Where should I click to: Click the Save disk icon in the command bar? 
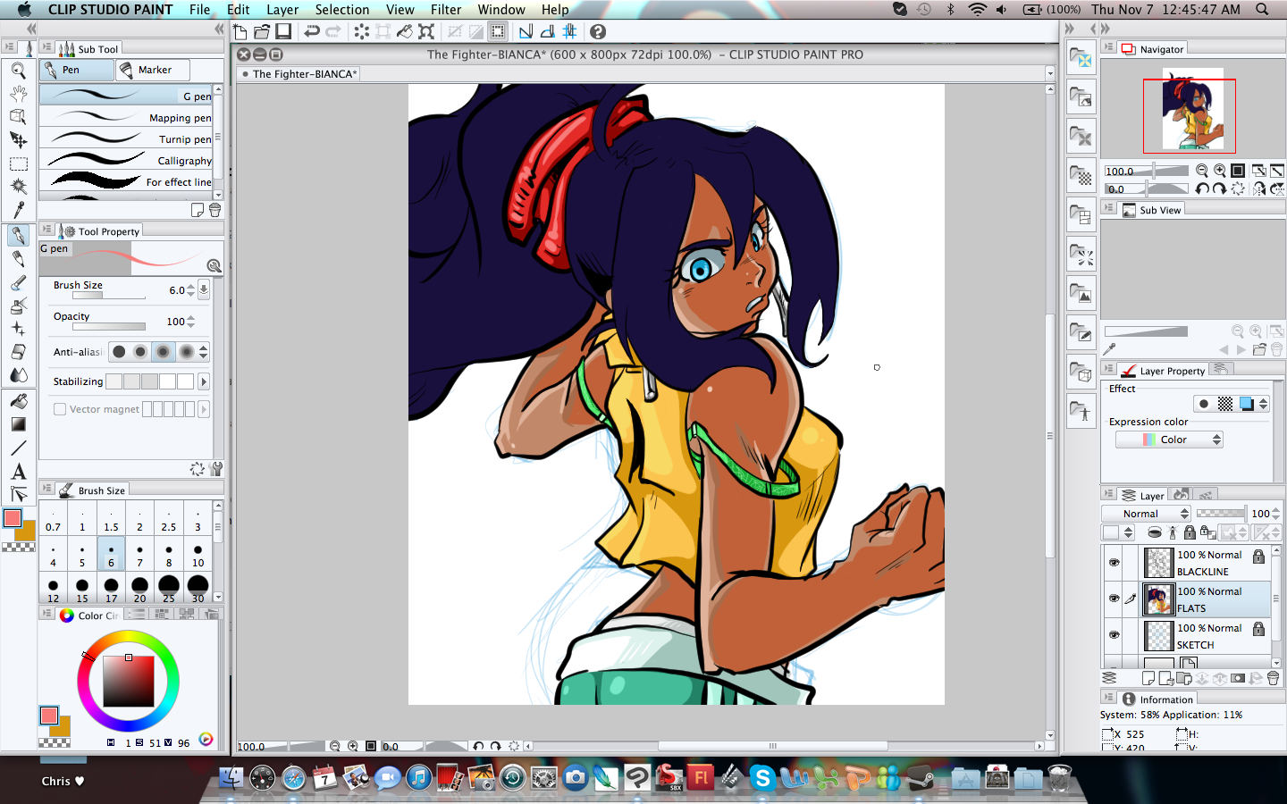[x=283, y=31]
